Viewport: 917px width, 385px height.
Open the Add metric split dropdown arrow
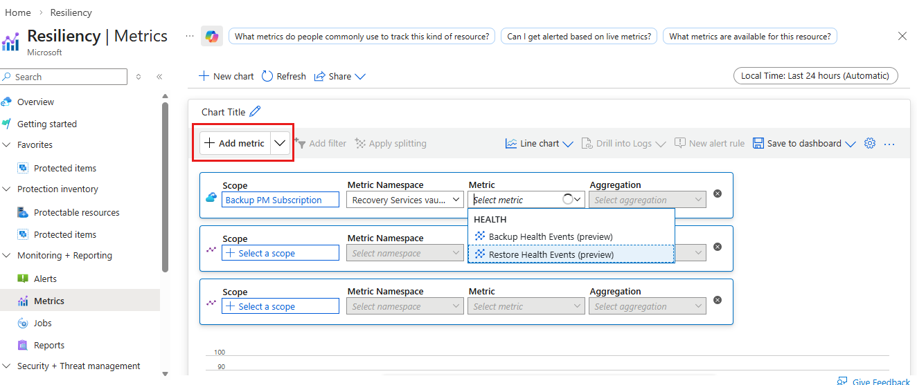[x=280, y=143]
